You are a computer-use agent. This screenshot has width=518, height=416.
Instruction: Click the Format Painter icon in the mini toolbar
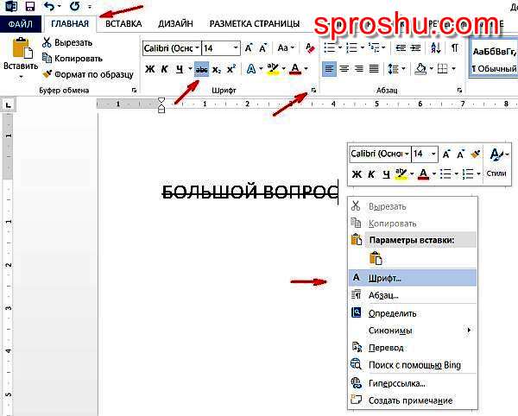(x=475, y=154)
